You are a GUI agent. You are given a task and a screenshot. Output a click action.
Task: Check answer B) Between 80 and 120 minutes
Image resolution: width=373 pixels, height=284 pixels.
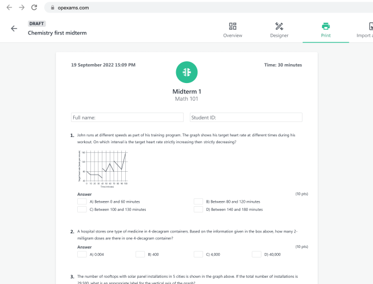[198, 202]
